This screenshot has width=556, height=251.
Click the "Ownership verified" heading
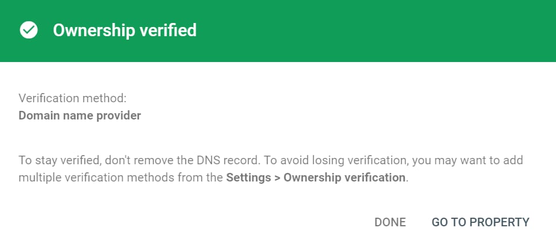pyautogui.click(x=124, y=30)
